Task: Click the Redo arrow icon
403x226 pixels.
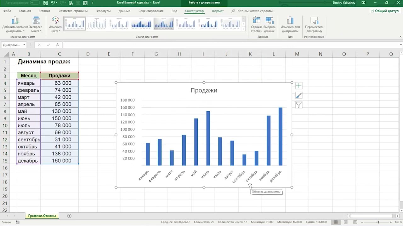Action: click(62, 3)
